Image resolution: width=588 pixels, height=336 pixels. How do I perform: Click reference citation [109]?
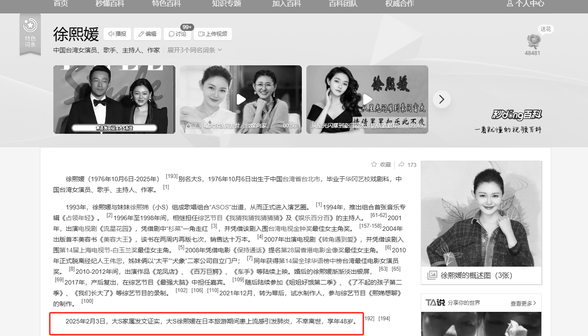238,280
